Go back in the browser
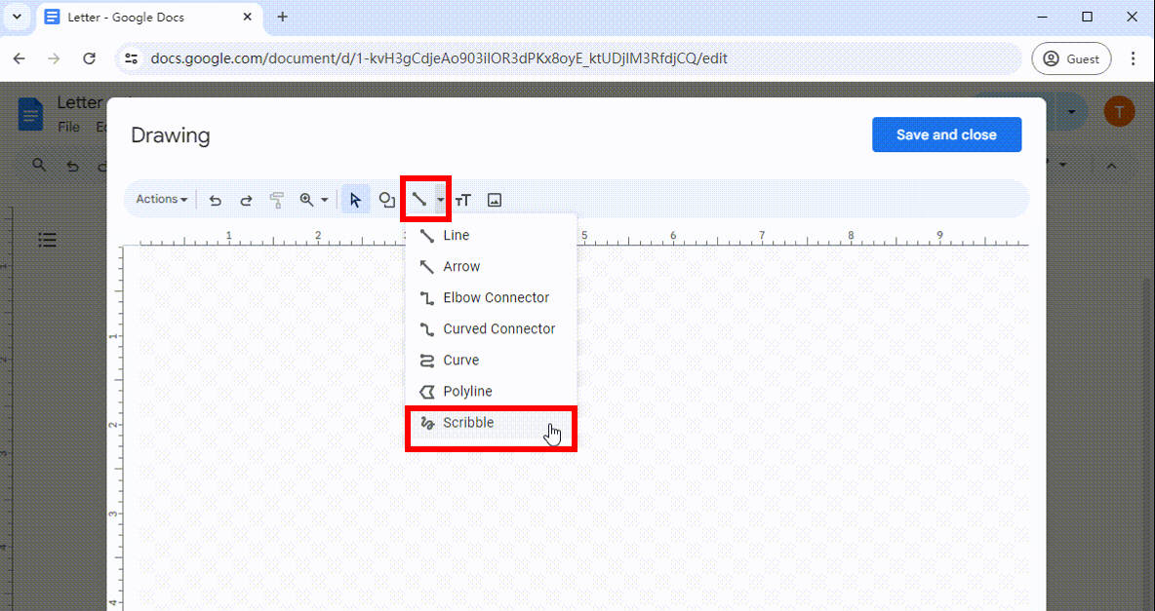This screenshot has width=1155, height=611. pyautogui.click(x=20, y=58)
